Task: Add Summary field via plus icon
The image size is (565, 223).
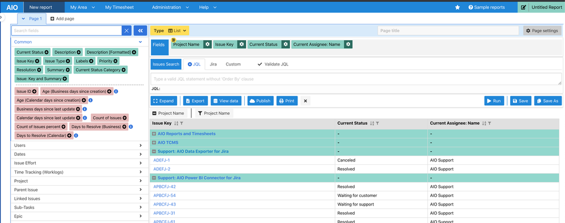Action: coord(68,70)
